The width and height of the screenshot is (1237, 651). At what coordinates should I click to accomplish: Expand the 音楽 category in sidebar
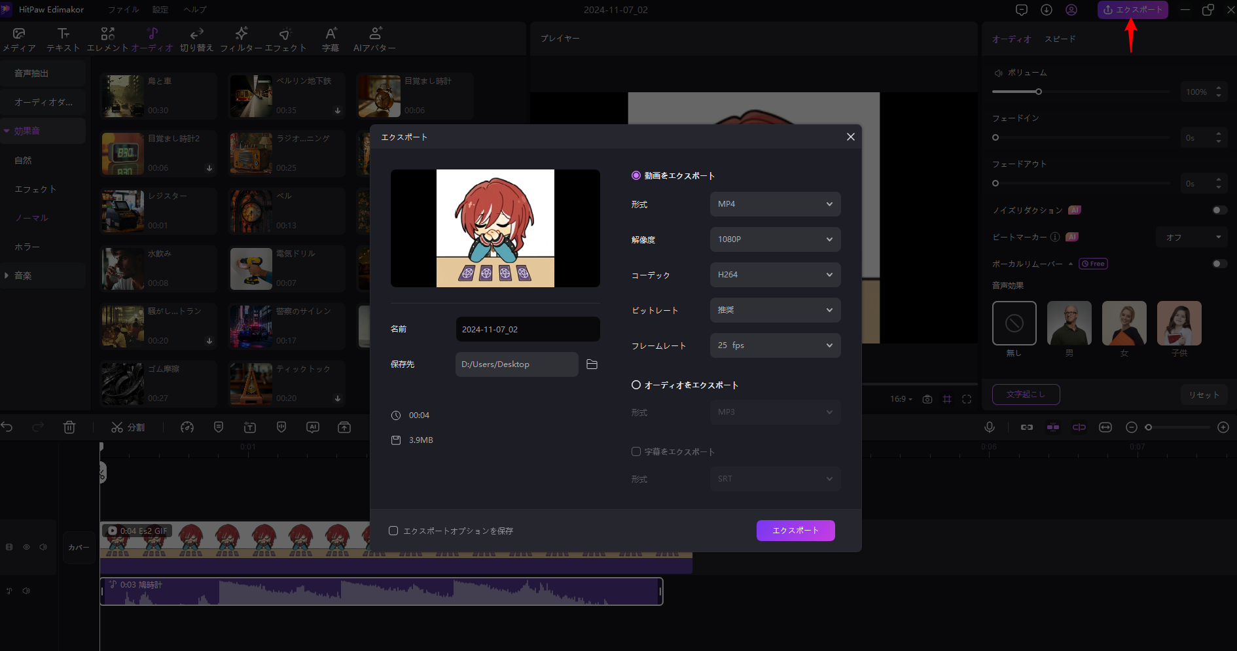[7, 275]
